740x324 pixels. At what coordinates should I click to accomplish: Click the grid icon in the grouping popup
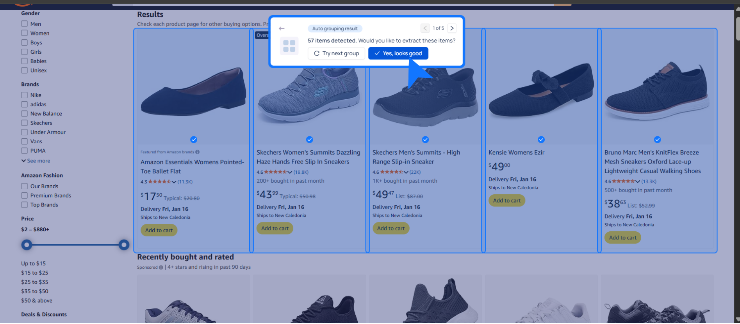tap(289, 46)
